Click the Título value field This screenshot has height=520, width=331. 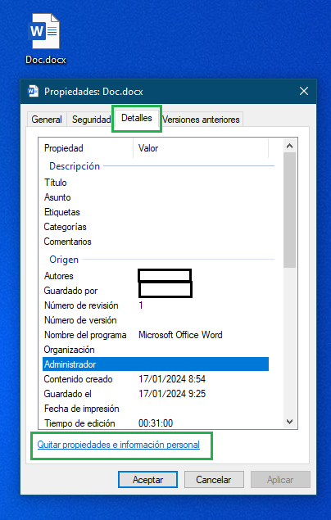tap(203, 183)
